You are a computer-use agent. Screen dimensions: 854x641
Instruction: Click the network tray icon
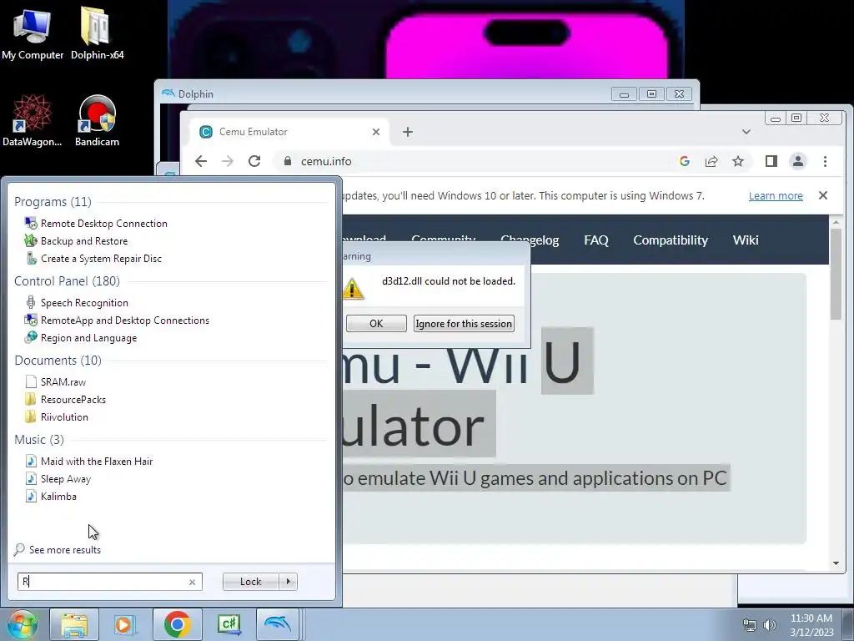tap(750, 625)
